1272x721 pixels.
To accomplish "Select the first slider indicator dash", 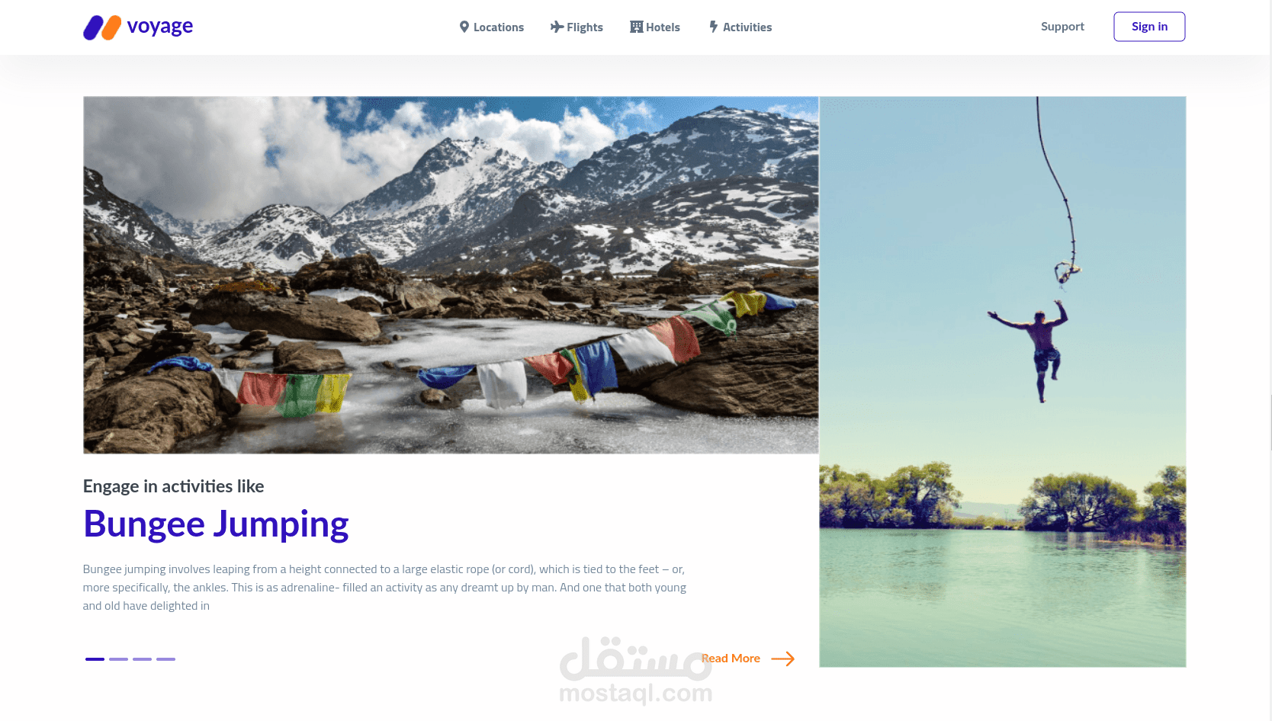I will coord(95,659).
